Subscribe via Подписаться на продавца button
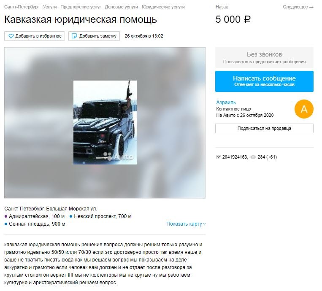This screenshot has width=322, height=291. (x=264, y=129)
